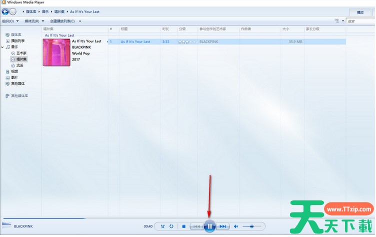Open view options dropdown arrow
This screenshot has width=376, height=237.
pyautogui.click(x=343, y=21)
